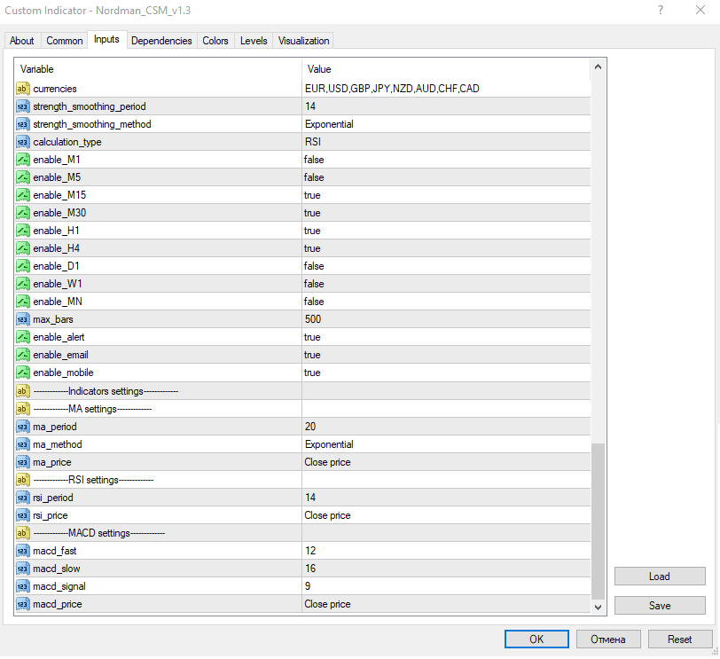Open the calculation_type RSI value list
Viewport: 720px width, 659px height.
(x=446, y=141)
